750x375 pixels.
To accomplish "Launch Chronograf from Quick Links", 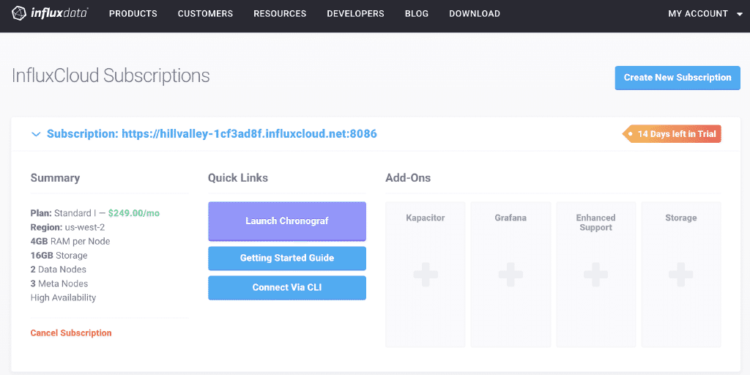I will point(287,221).
